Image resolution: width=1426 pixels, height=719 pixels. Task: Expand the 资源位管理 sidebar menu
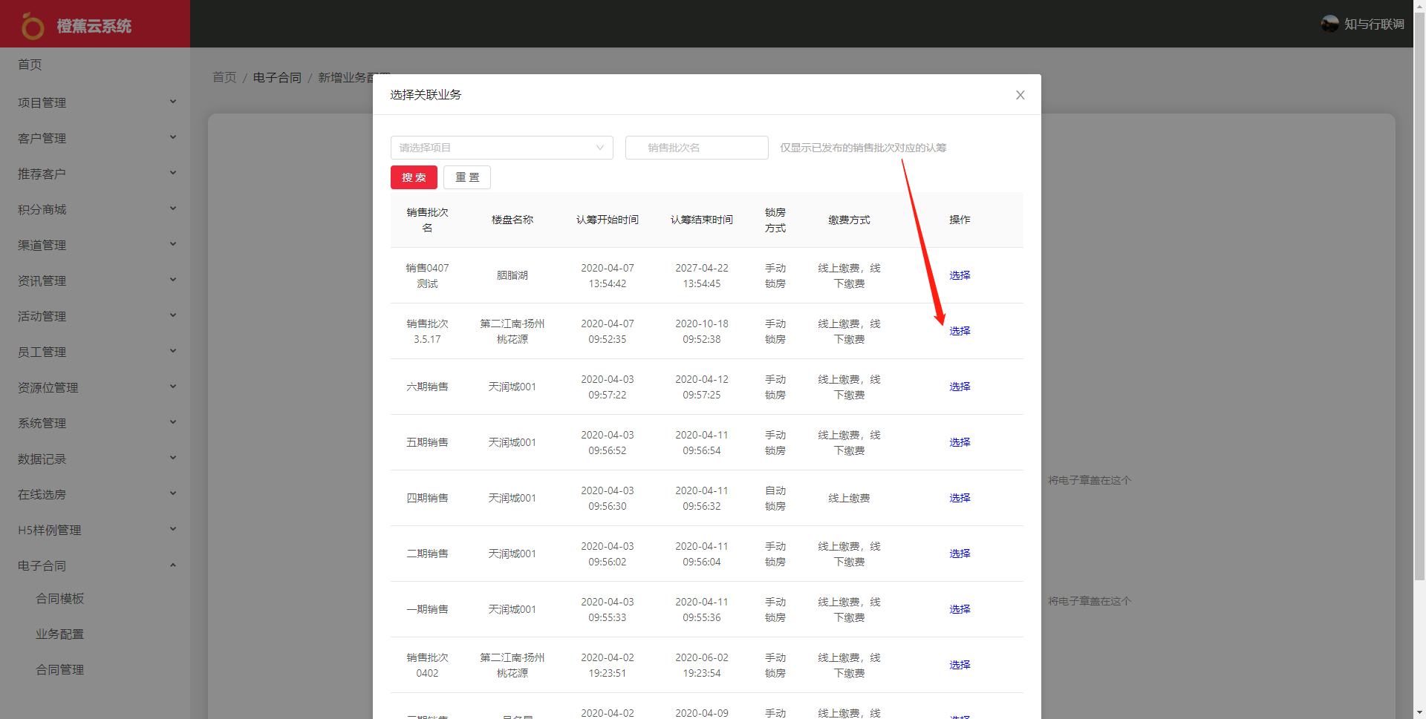click(95, 387)
